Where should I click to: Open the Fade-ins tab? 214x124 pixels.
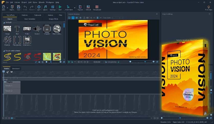tap(25, 15)
